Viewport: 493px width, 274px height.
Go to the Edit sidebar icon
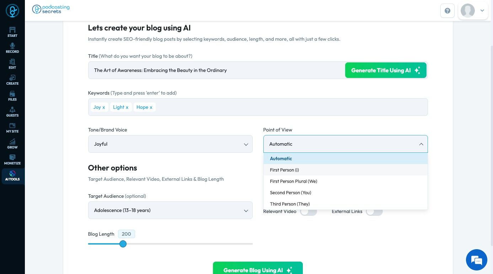coord(12,64)
